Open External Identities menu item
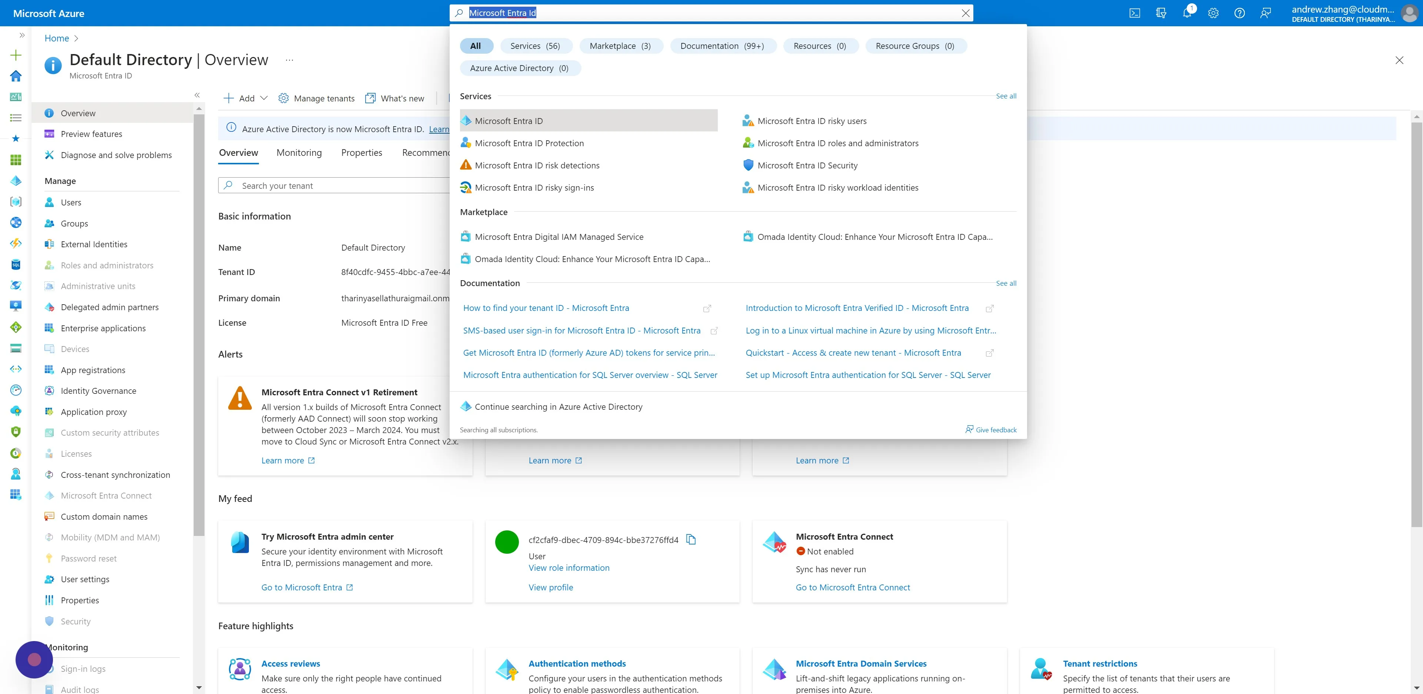1423x694 pixels. (113, 244)
